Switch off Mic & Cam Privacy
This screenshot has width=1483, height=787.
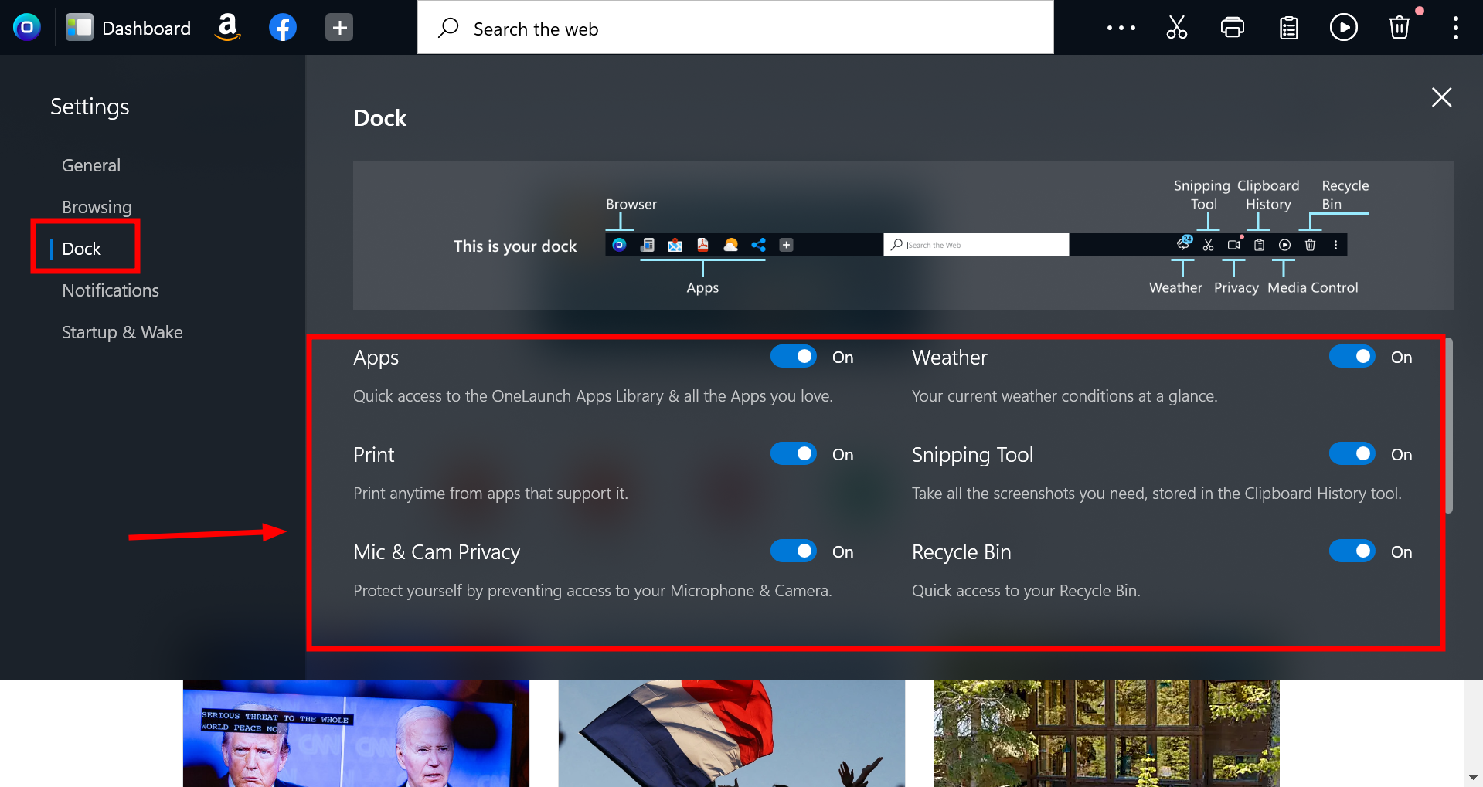[x=793, y=551]
